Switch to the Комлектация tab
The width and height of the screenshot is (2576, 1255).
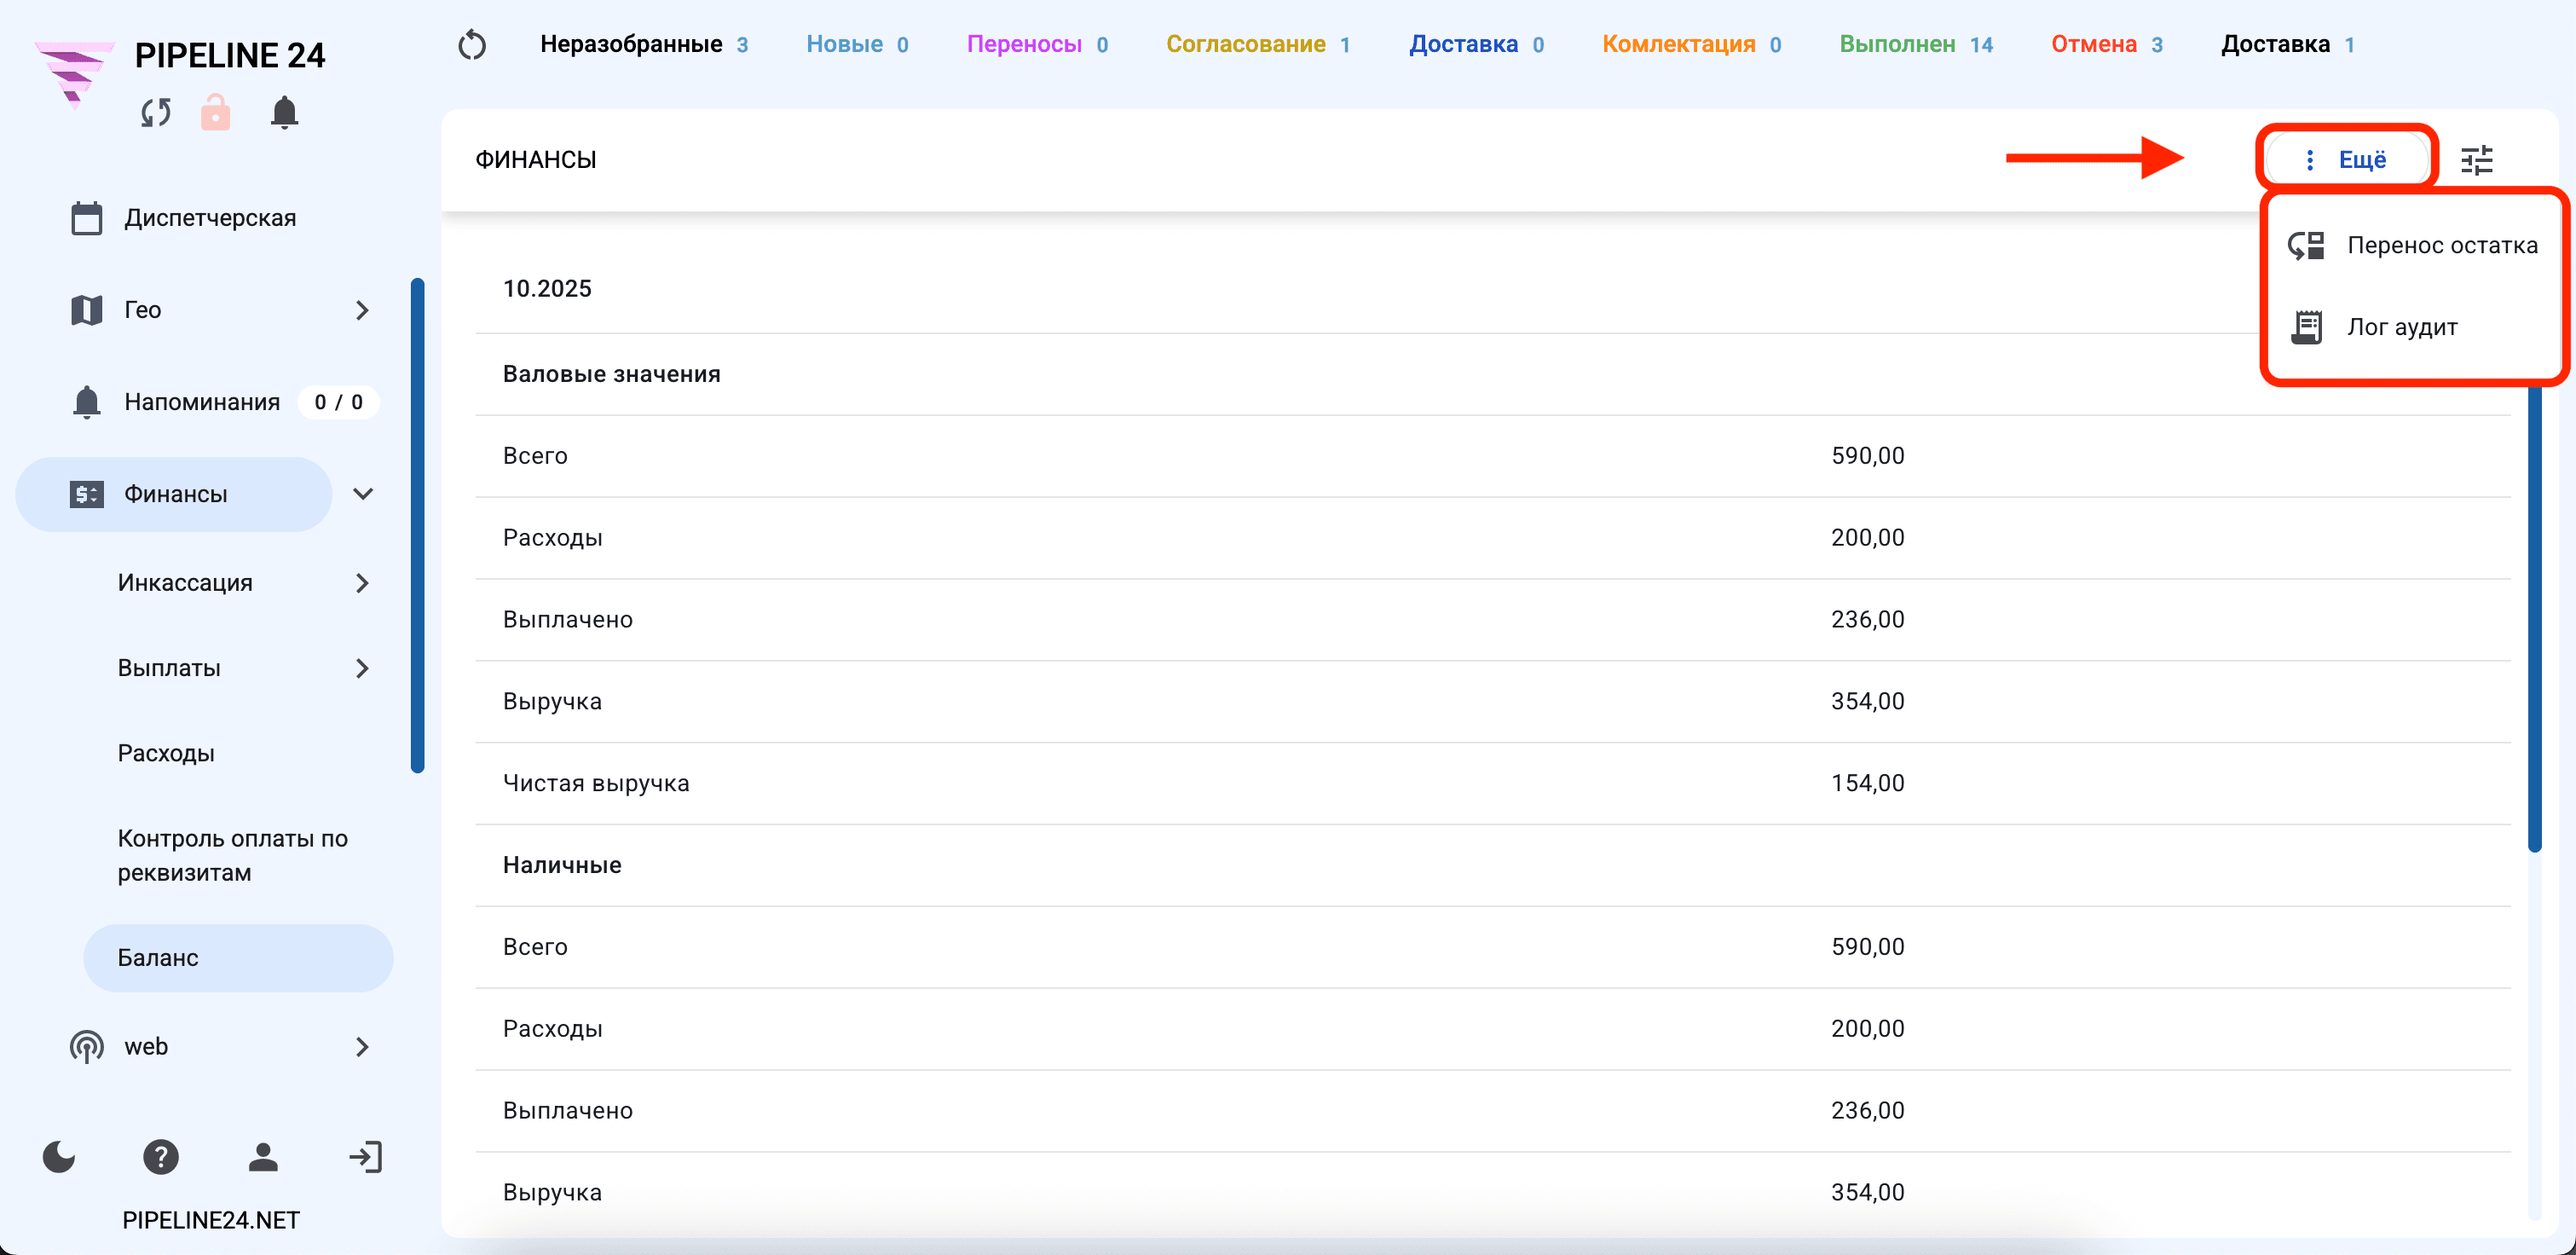tap(1691, 45)
